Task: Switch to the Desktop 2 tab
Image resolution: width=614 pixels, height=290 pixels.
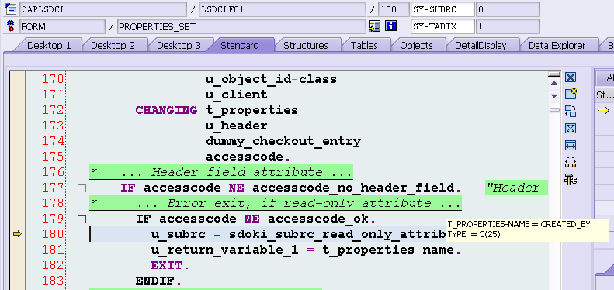Action: [x=113, y=46]
